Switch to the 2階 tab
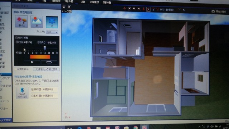The width and height of the screenshot is (229, 129). tap(83, 2)
